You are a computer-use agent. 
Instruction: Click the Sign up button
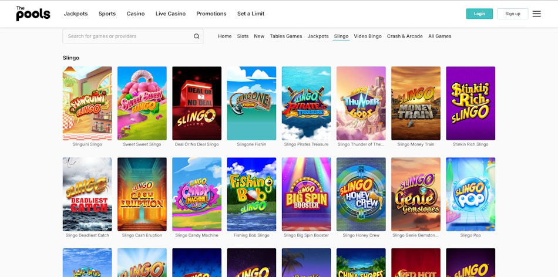click(x=512, y=14)
